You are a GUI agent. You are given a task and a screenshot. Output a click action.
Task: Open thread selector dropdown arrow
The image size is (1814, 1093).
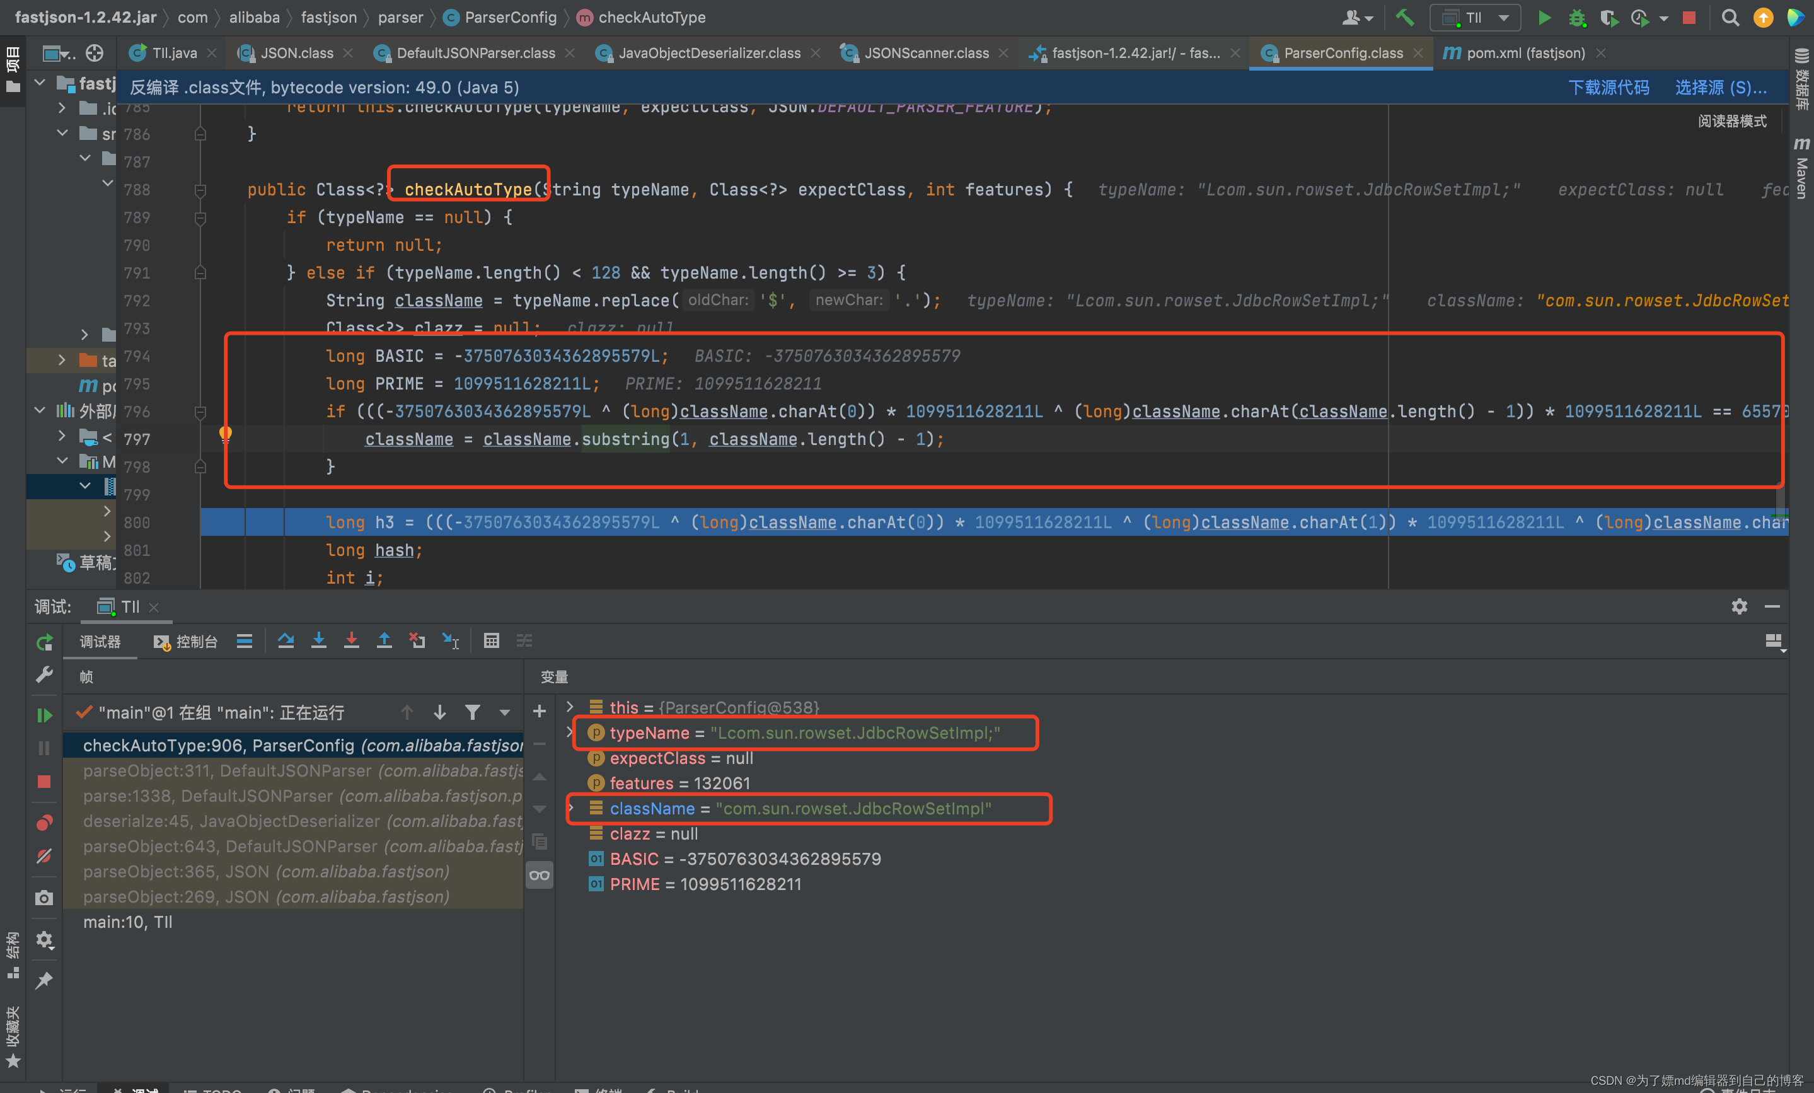tap(504, 712)
